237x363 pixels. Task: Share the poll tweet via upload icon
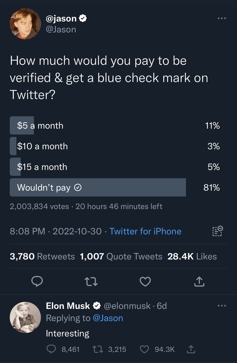(x=199, y=282)
